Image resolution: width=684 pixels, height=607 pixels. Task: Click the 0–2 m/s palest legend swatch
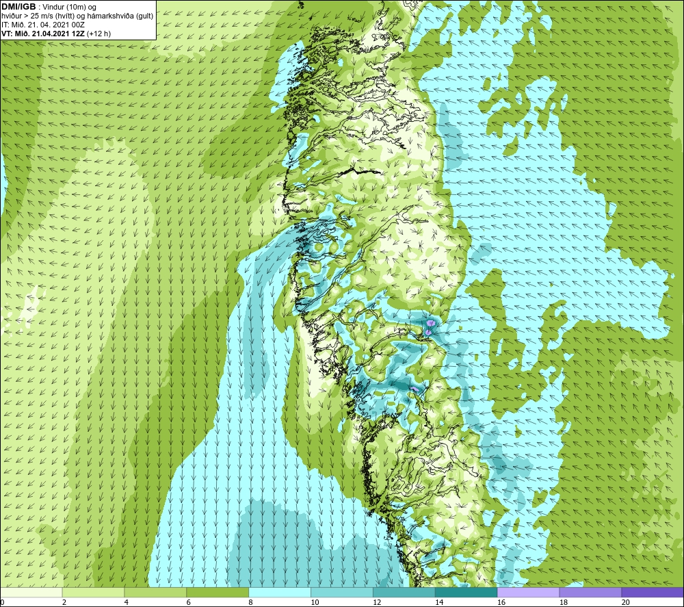point(31,592)
